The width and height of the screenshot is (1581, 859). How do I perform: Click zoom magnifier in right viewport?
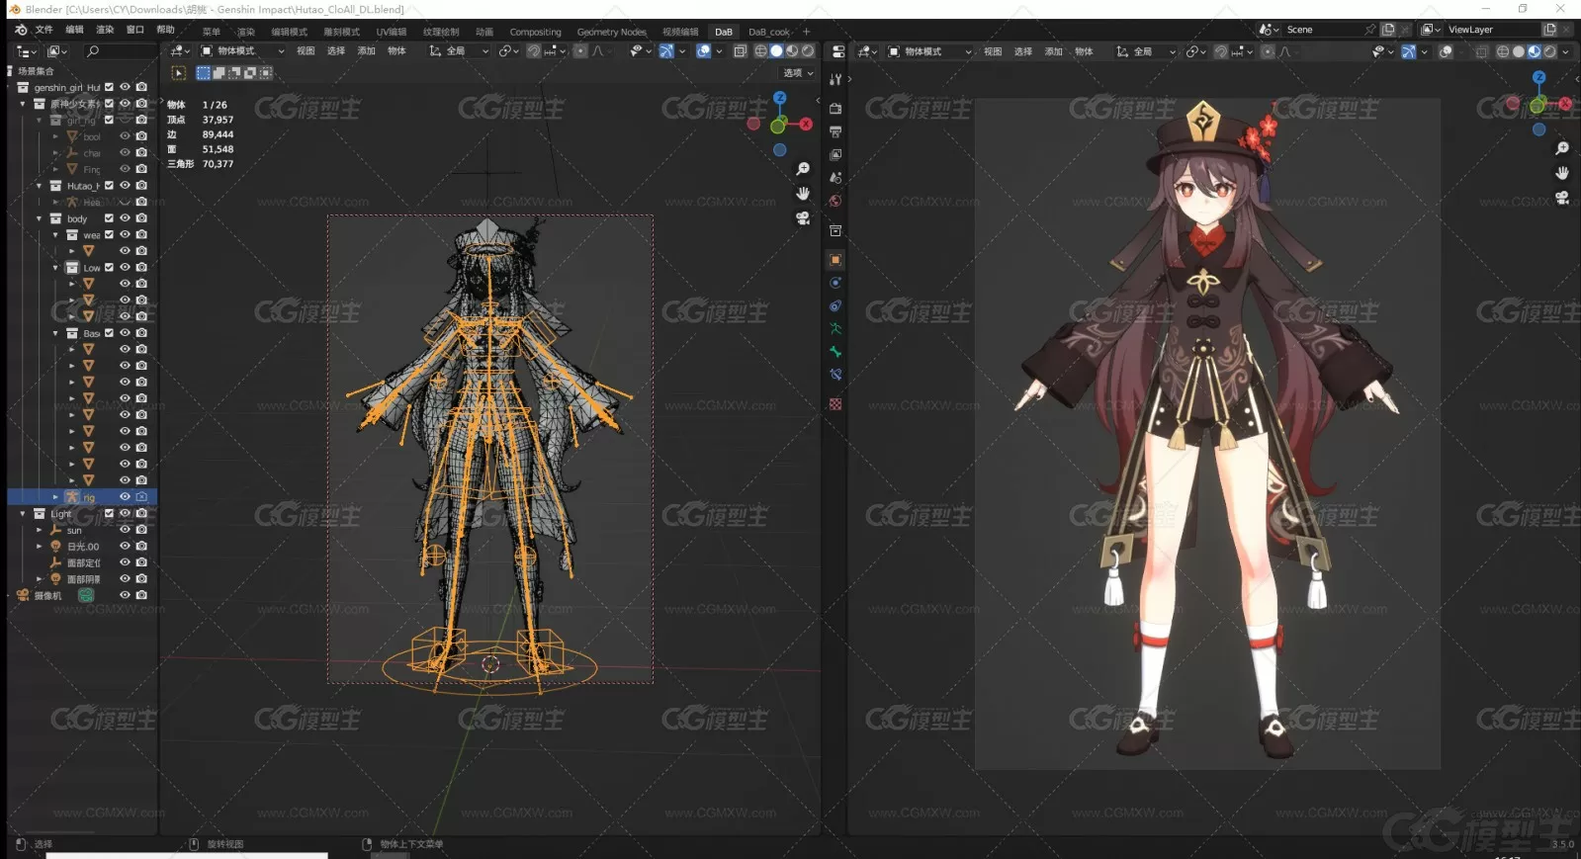(x=1562, y=148)
